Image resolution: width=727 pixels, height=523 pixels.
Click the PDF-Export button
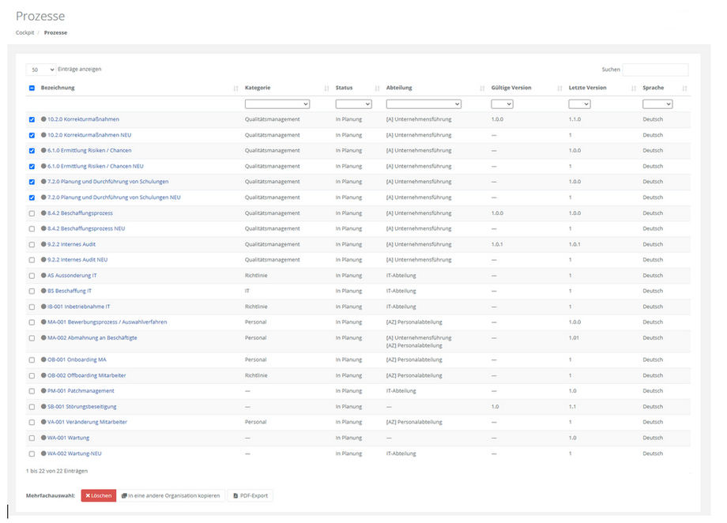click(x=250, y=495)
